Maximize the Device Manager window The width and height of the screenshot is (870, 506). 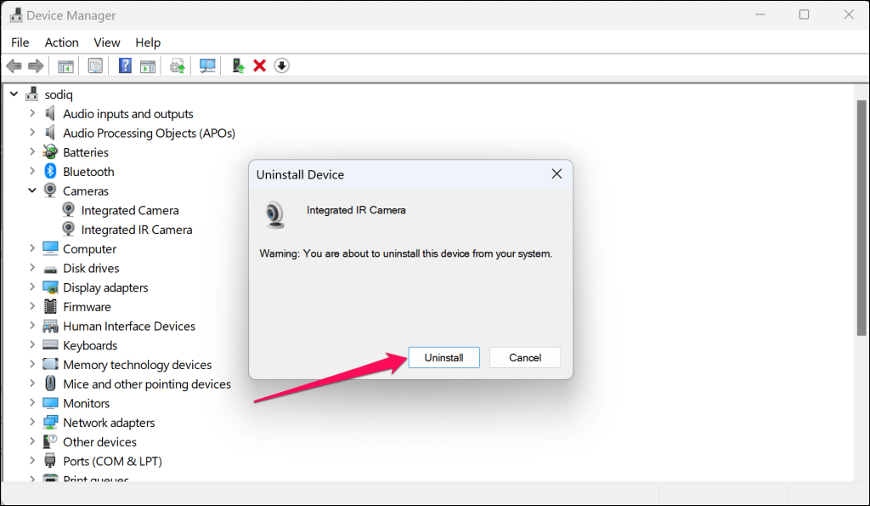click(x=804, y=15)
